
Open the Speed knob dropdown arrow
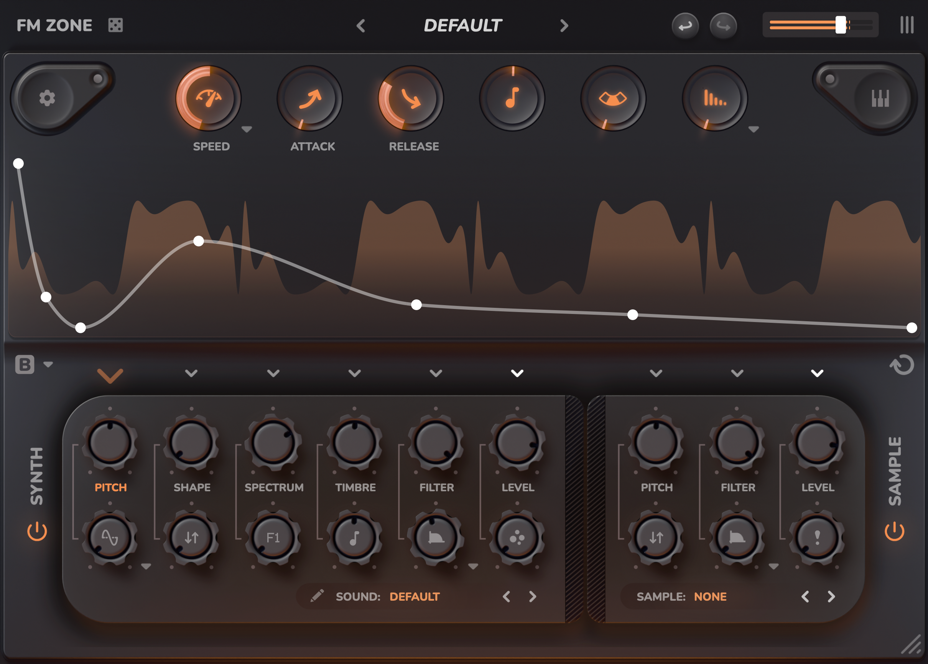click(247, 129)
